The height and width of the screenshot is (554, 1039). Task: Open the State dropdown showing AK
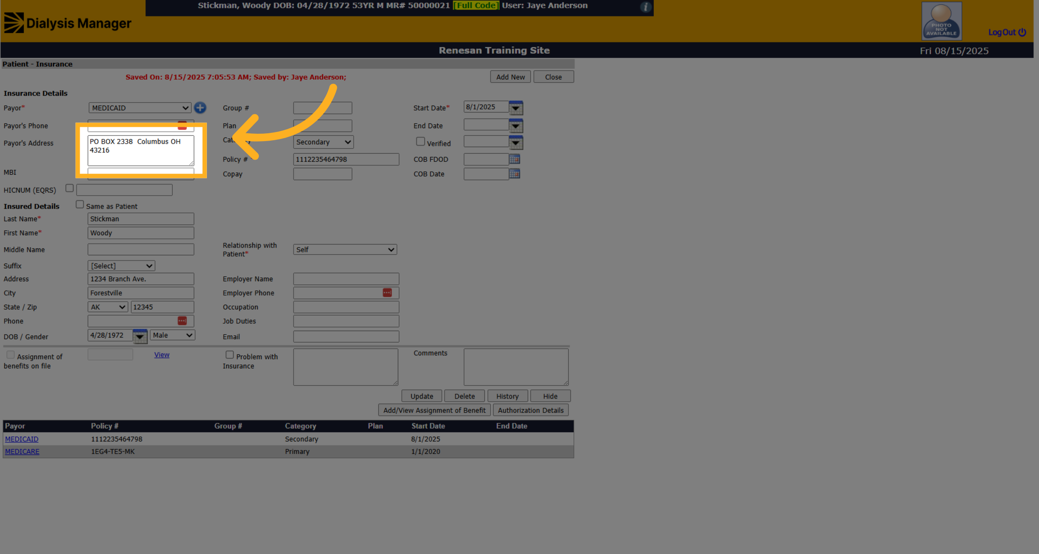tap(108, 307)
